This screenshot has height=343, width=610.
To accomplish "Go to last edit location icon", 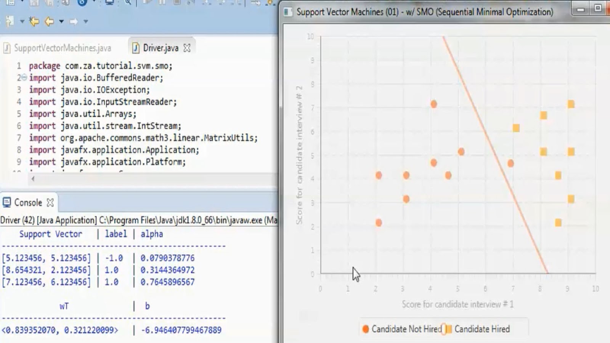I will 34,21.
